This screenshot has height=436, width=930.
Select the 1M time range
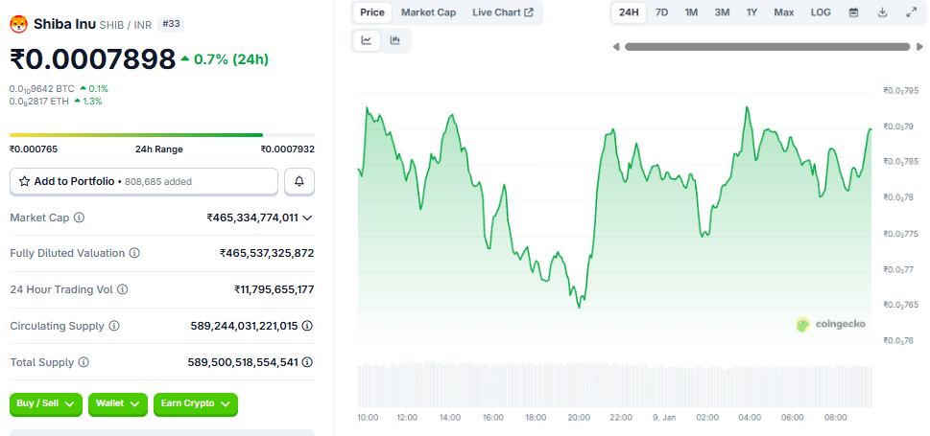[691, 12]
